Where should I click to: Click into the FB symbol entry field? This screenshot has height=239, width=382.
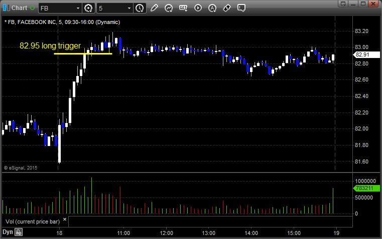point(57,8)
